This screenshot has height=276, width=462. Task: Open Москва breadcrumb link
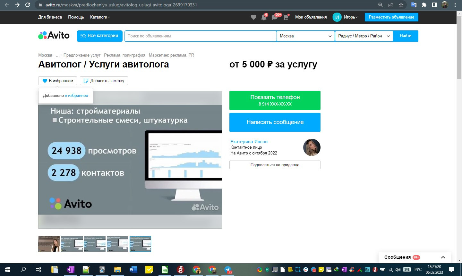(x=45, y=55)
